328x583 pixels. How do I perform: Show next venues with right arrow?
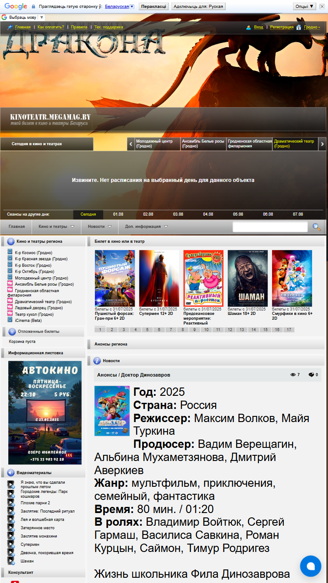click(x=322, y=144)
